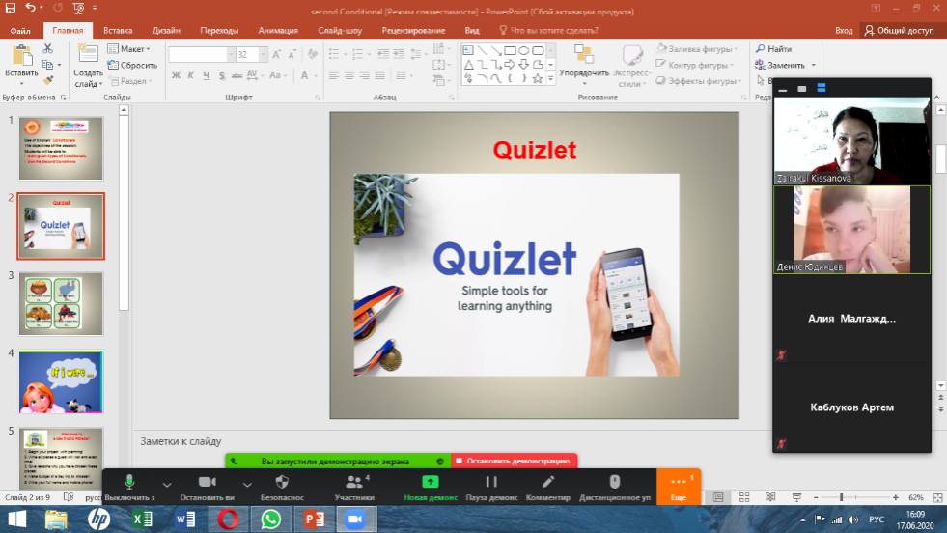Screen dimensions: 947x533
Task: Select slide 3 thumbnail in the slide panel
Action: coord(61,303)
